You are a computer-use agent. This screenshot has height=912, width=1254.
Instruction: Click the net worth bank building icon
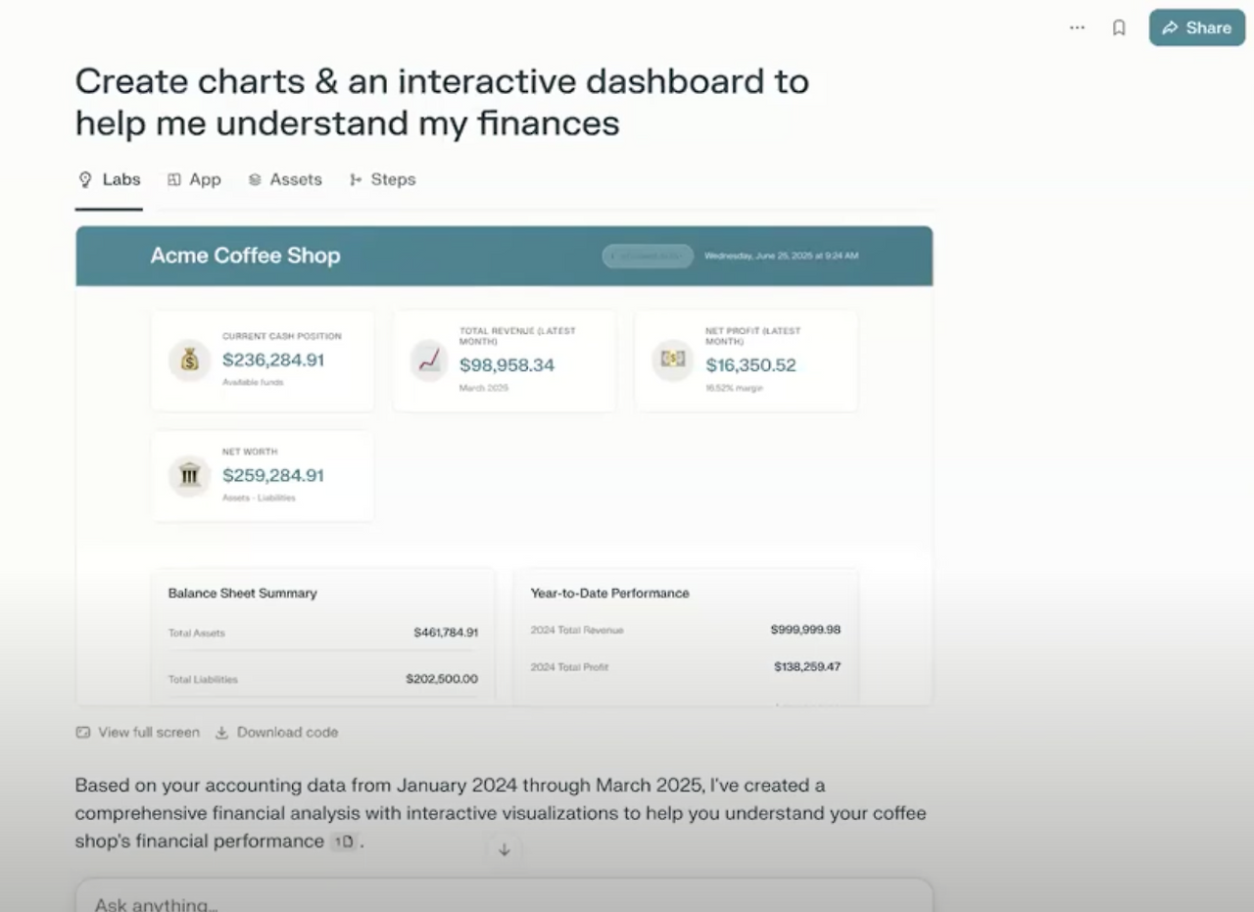tap(189, 476)
